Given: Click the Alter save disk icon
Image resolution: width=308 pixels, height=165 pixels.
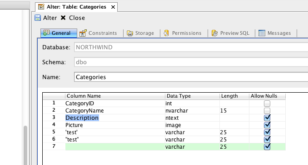Looking at the screenshot, I should 38,18.
